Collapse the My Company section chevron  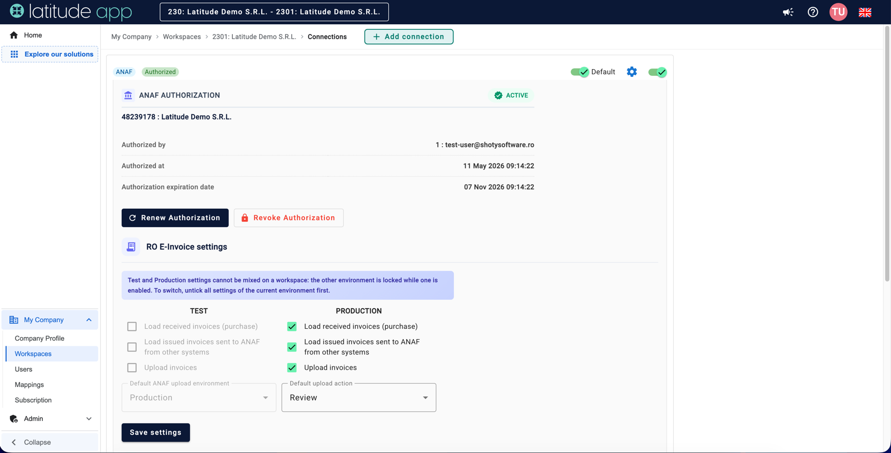[89, 320]
